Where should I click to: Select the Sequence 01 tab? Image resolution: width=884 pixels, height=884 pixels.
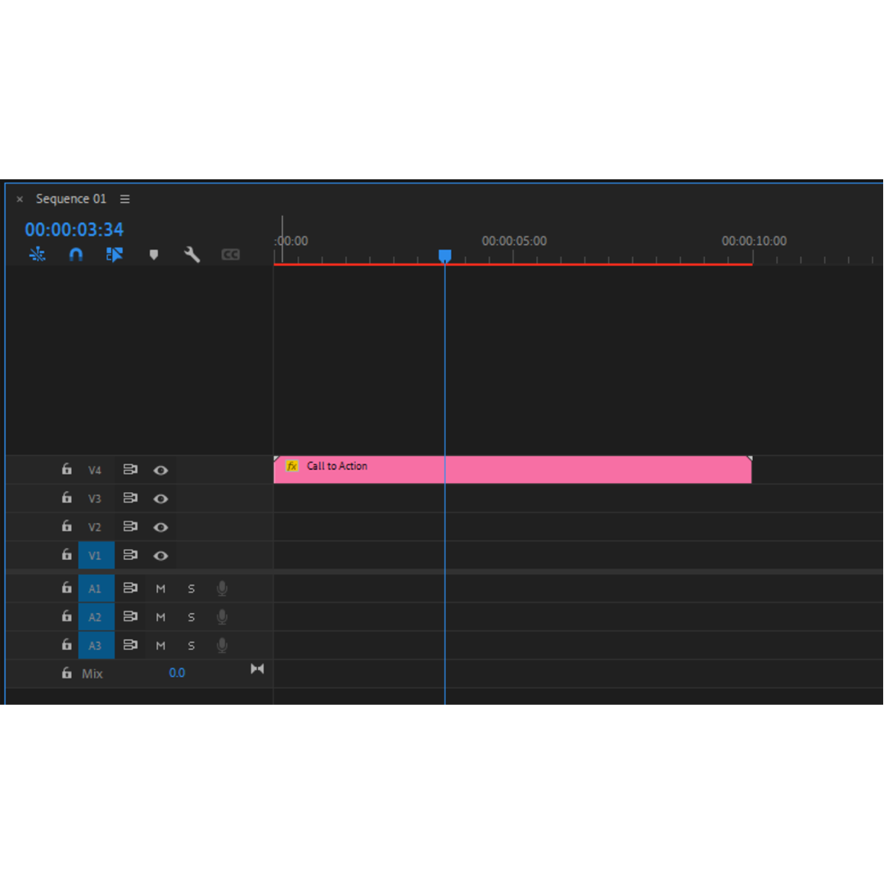[71, 199]
